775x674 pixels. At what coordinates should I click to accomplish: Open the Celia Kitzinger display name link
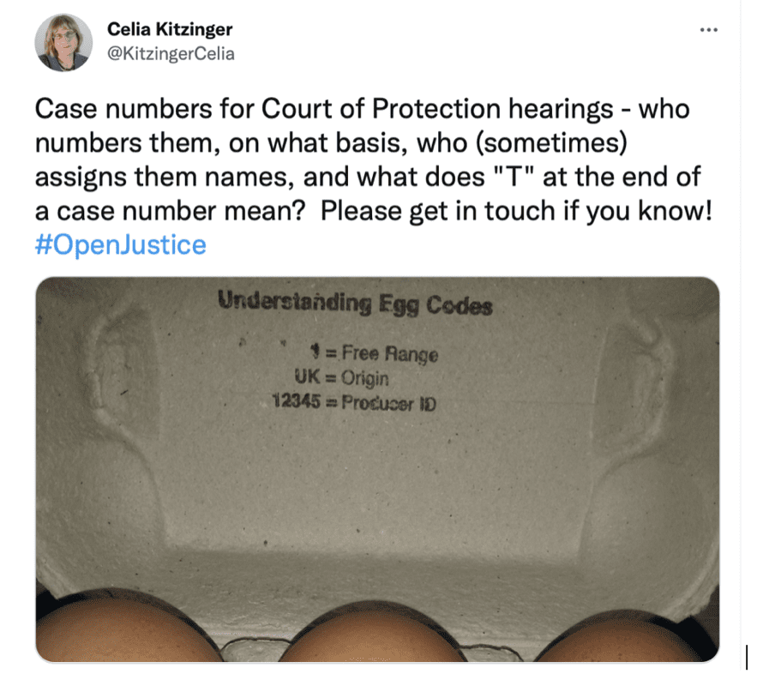(x=170, y=29)
